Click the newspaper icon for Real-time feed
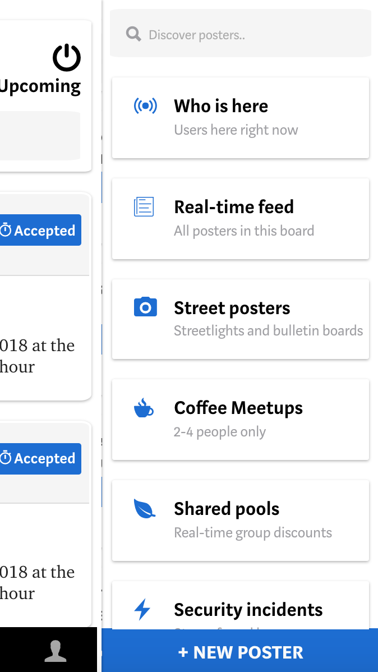This screenshot has height=672, width=378. point(144,206)
